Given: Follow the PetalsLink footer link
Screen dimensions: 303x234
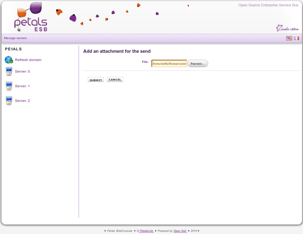Looking at the screenshot, I should [146, 231].
